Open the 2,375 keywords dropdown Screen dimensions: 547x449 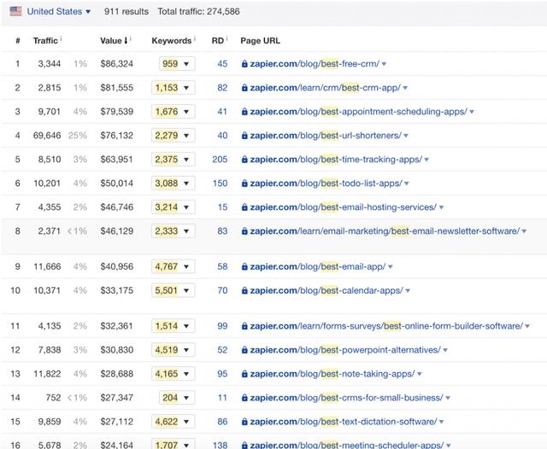(173, 160)
